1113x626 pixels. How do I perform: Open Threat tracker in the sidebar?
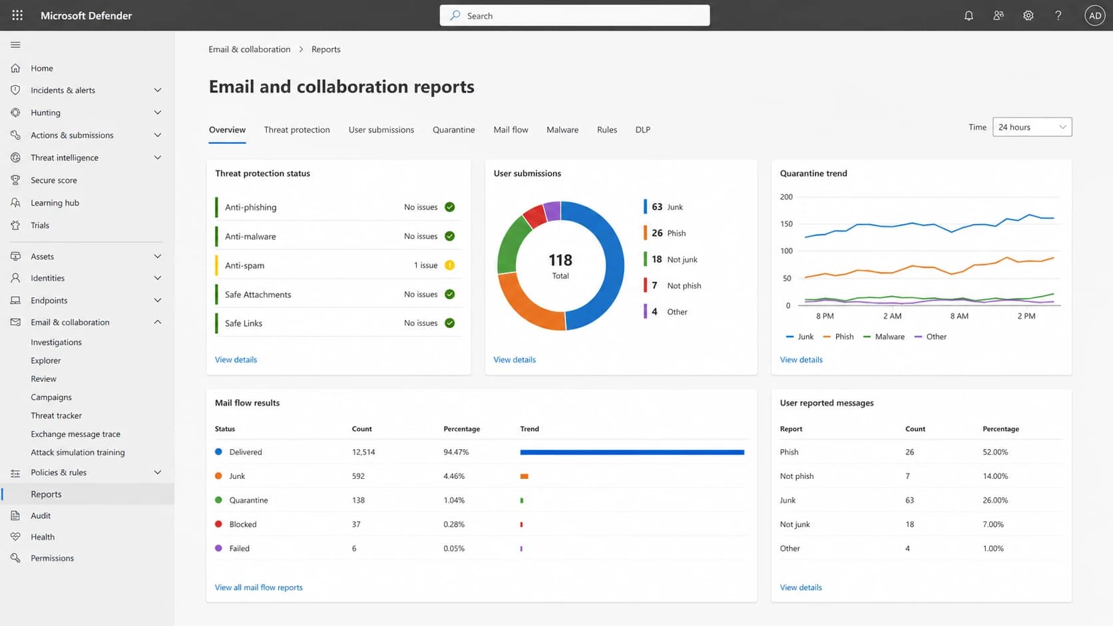tap(56, 416)
